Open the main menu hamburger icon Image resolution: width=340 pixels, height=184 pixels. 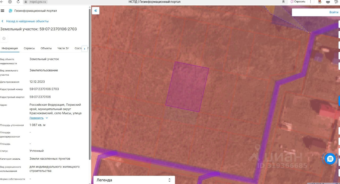point(3,11)
